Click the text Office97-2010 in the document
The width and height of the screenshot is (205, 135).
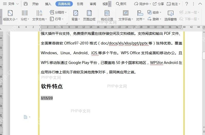pos(76,43)
